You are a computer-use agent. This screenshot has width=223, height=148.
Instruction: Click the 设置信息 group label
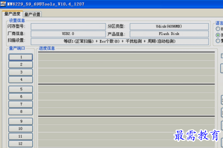tap(17, 20)
